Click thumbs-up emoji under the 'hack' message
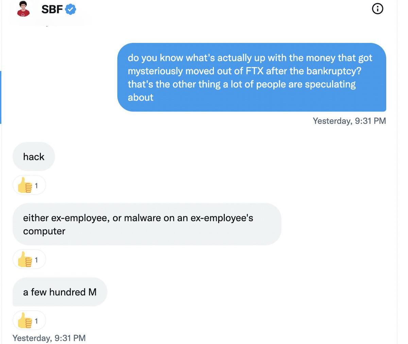The height and width of the screenshot is (344, 408). 25,185
